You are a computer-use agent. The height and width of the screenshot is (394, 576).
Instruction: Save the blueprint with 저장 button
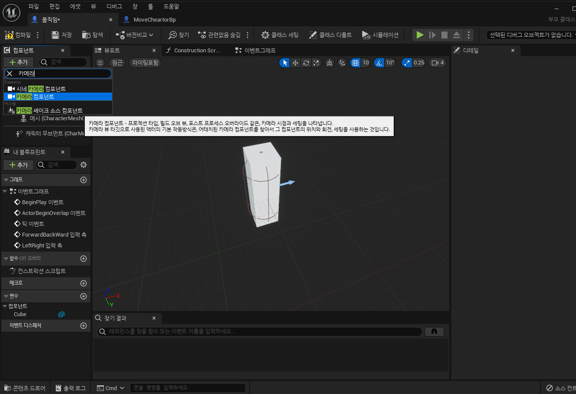61,35
